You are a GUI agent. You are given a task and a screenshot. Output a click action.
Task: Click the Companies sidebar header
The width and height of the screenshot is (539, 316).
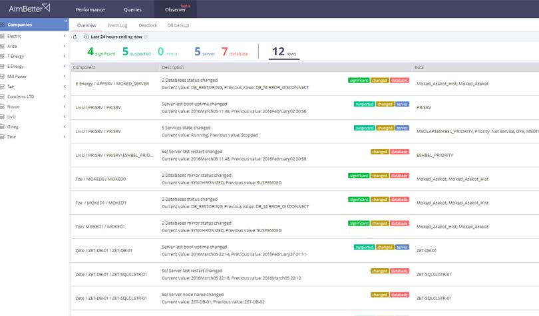(x=35, y=25)
